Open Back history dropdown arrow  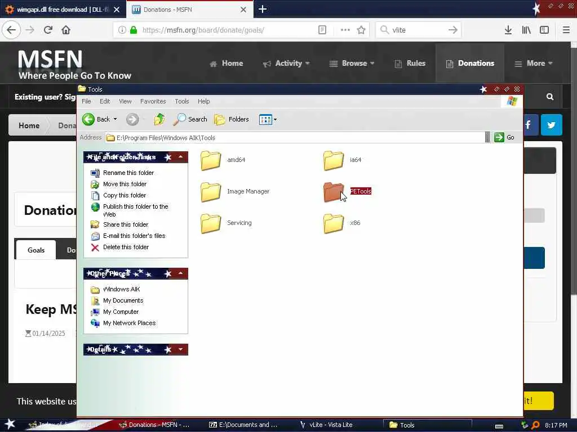pyautogui.click(x=115, y=119)
